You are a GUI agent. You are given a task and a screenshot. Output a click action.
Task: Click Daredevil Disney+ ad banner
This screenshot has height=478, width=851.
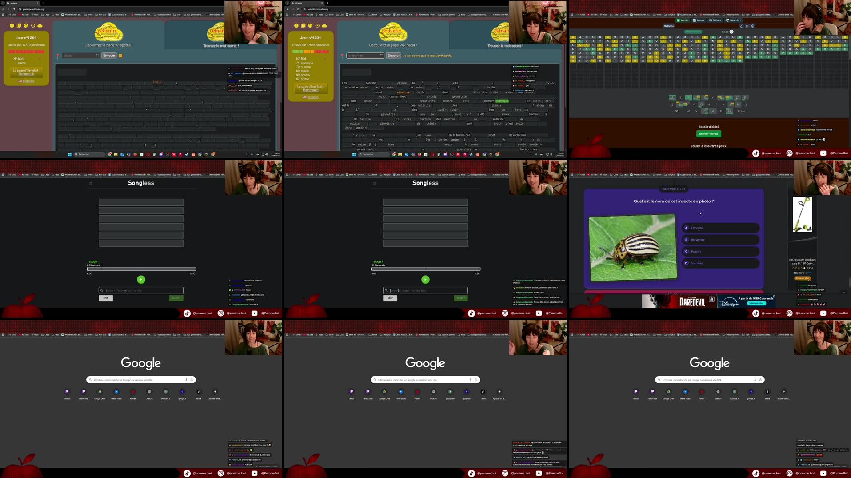point(709,301)
